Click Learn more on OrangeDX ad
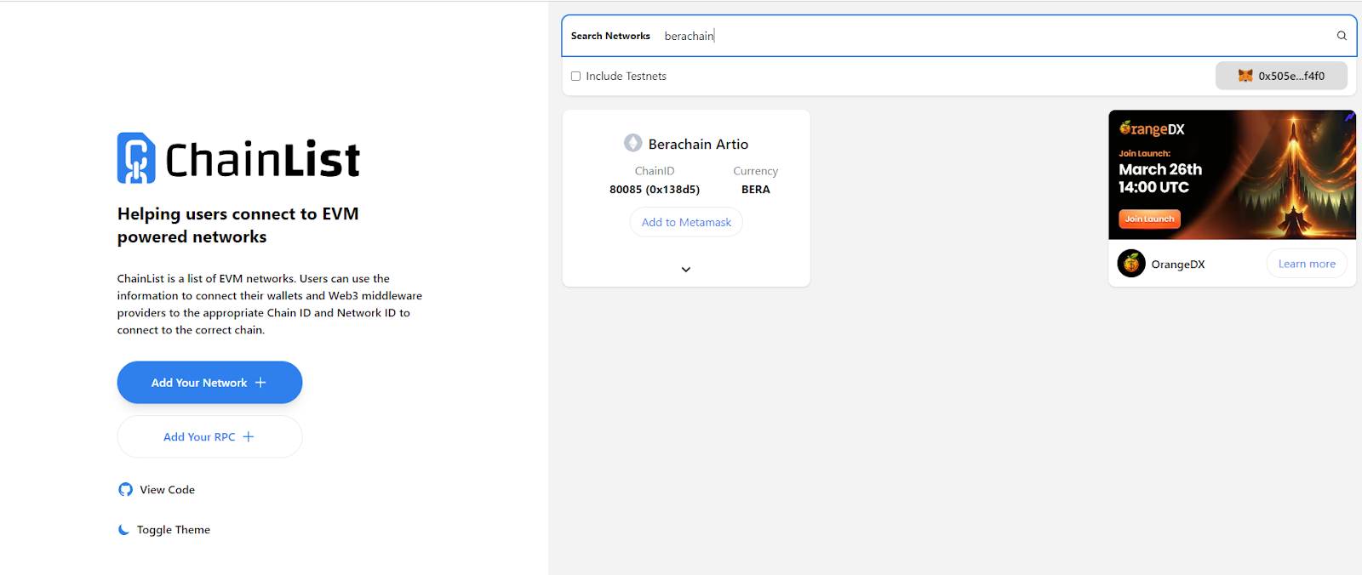Image resolution: width=1362 pixels, height=575 pixels. pos(1307,264)
